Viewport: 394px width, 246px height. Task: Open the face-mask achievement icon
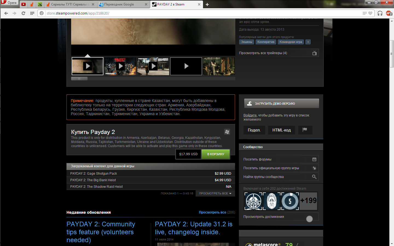click(x=272, y=201)
